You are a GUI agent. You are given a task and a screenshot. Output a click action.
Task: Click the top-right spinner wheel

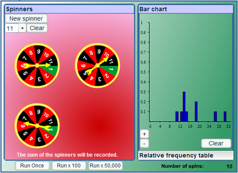point(98,66)
